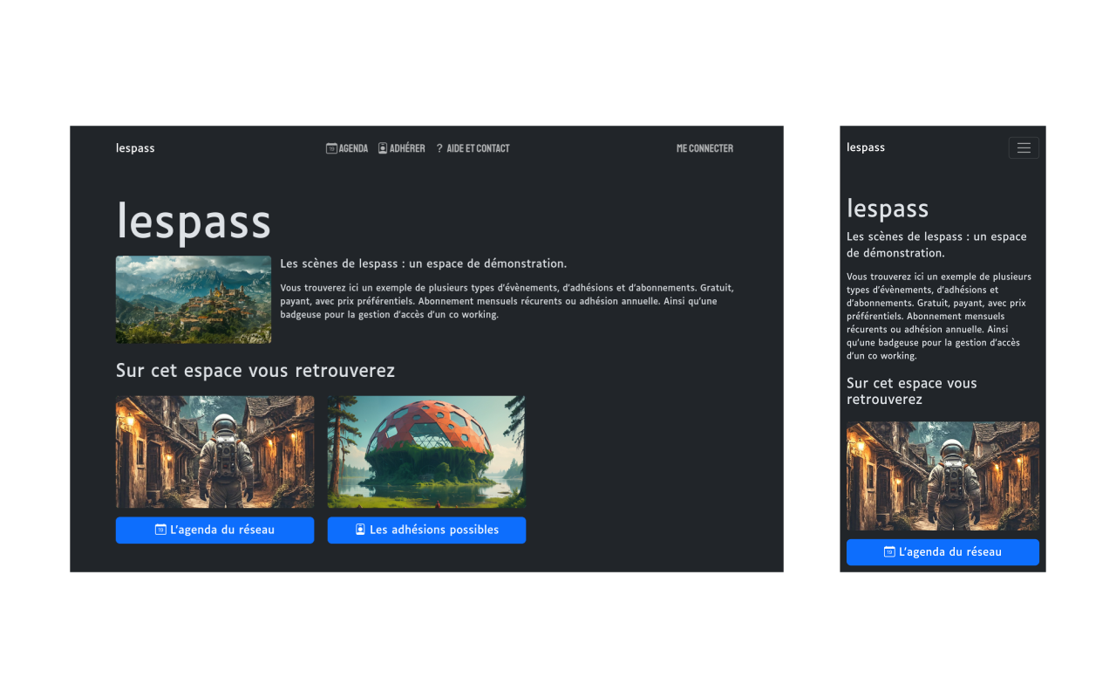Open the hamburger menu in mobile view
The width and height of the screenshot is (1116, 698).
coord(1024,148)
